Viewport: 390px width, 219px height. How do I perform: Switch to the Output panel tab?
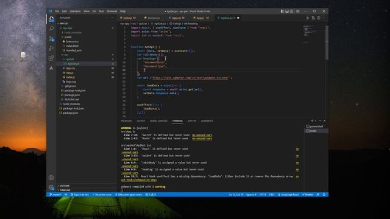click(x=141, y=120)
